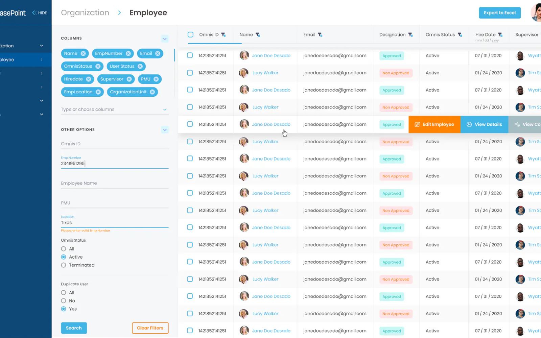Click the user icon in View Details
541x338 pixels.
(x=469, y=124)
